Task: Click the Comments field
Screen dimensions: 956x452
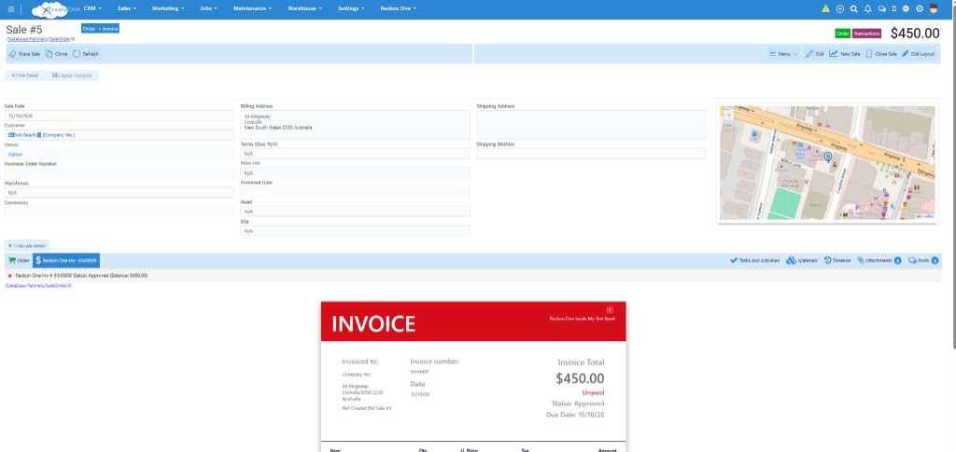Action: [119, 212]
